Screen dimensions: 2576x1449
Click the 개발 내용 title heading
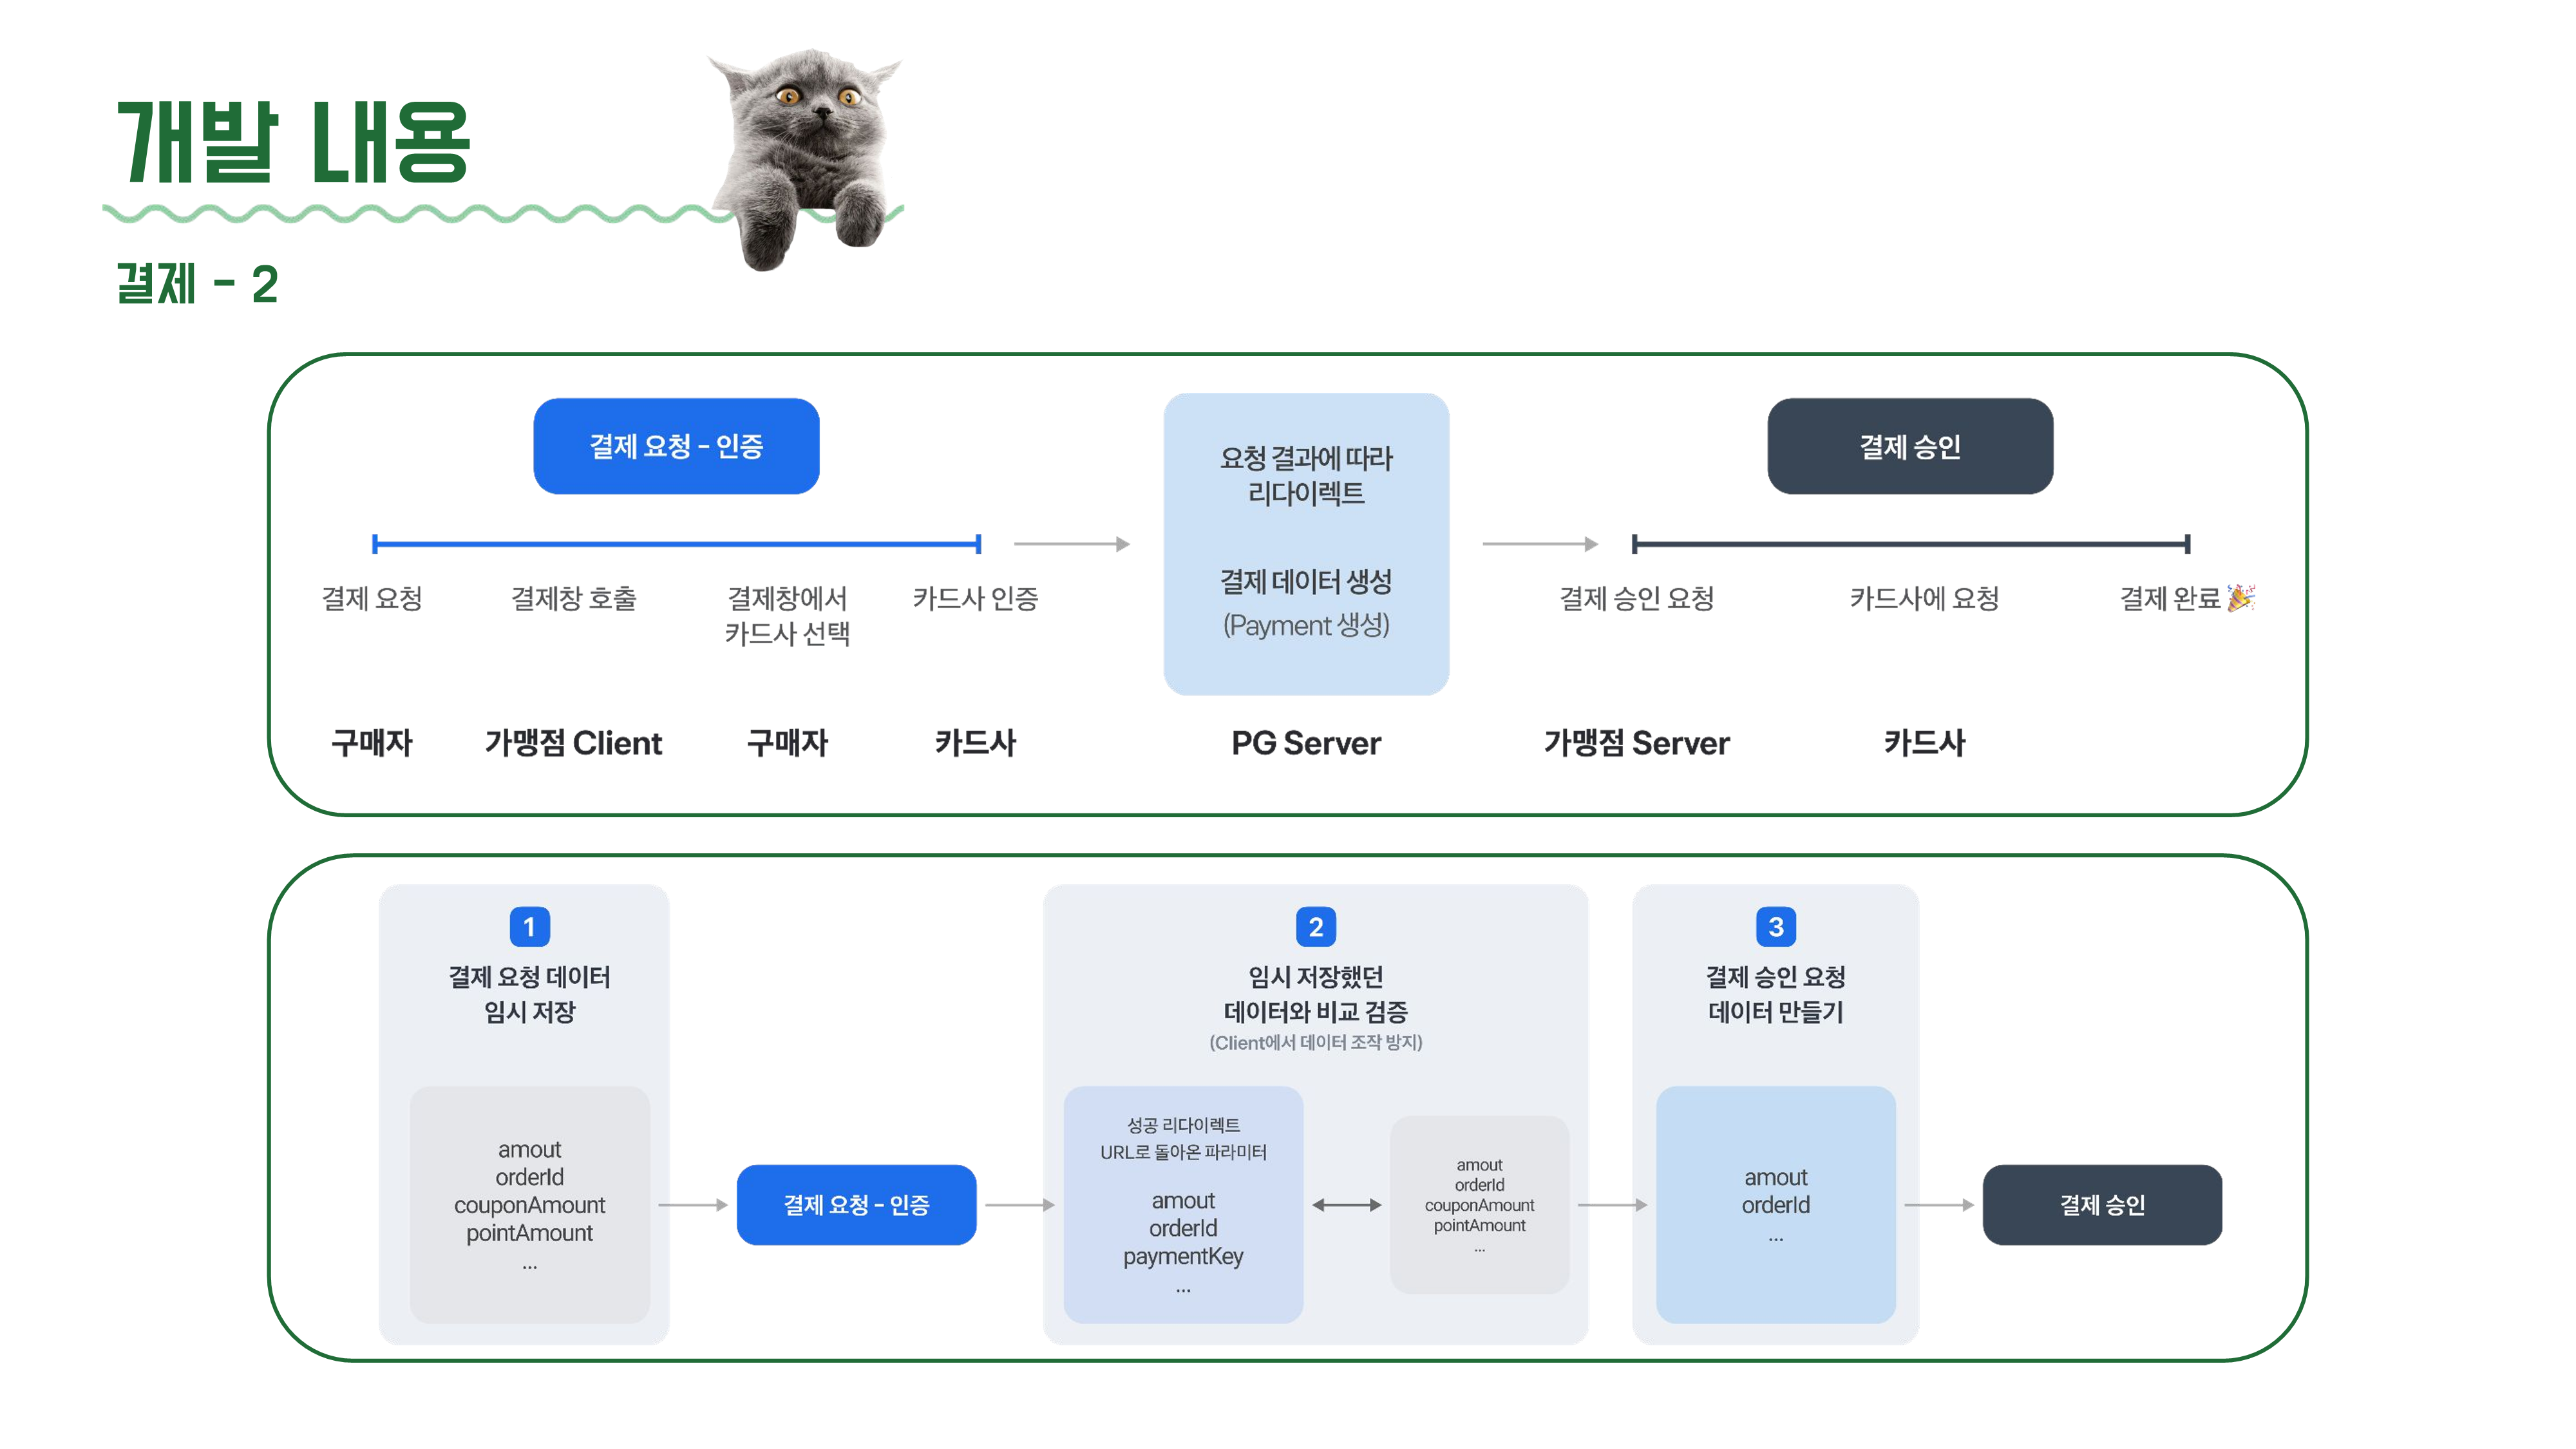[293, 143]
